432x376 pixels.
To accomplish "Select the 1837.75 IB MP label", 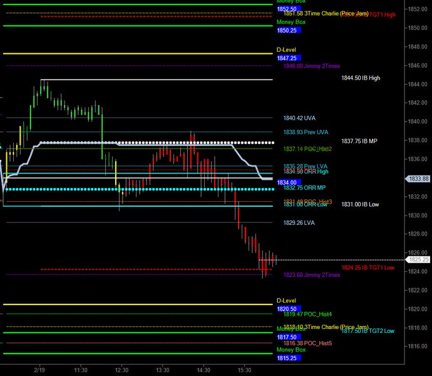I will coord(359,141).
